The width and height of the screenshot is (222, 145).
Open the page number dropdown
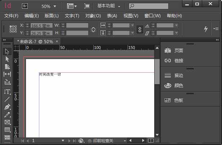click(63, 141)
